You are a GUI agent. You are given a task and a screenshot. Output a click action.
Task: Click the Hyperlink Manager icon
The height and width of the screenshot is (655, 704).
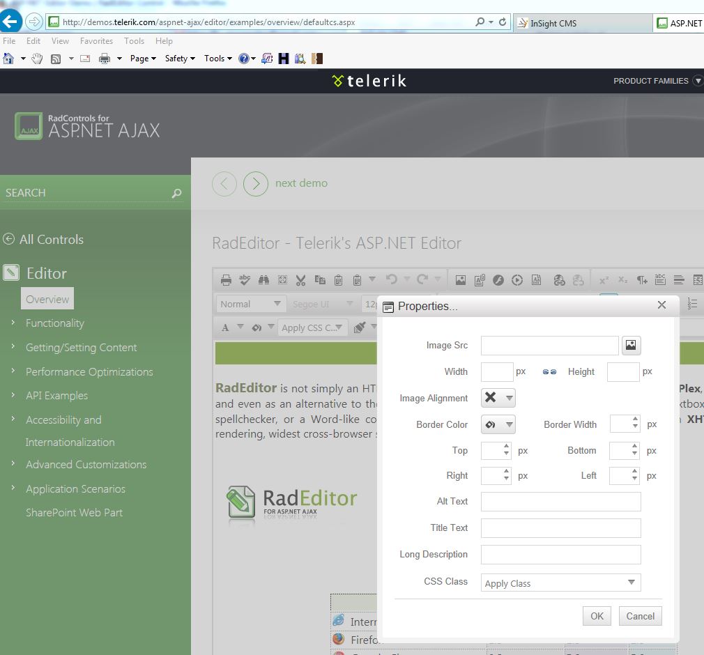pyautogui.click(x=560, y=280)
